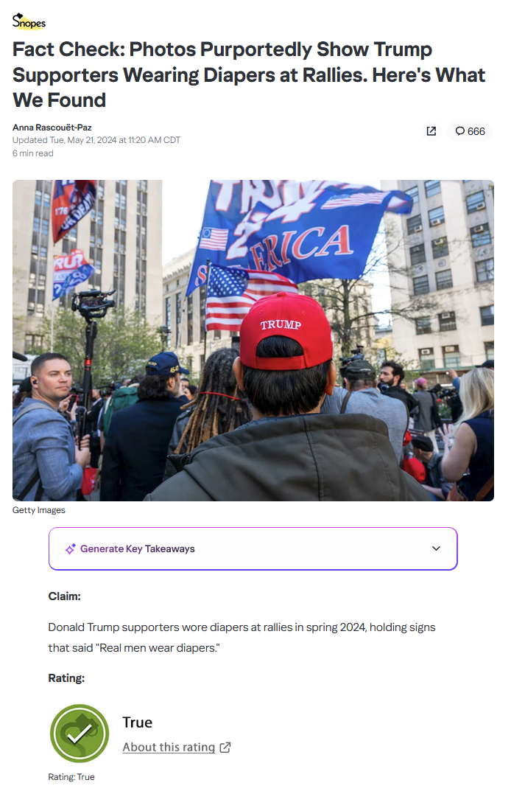
Task: Click the Snopes logo
Action: pyautogui.click(x=29, y=21)
